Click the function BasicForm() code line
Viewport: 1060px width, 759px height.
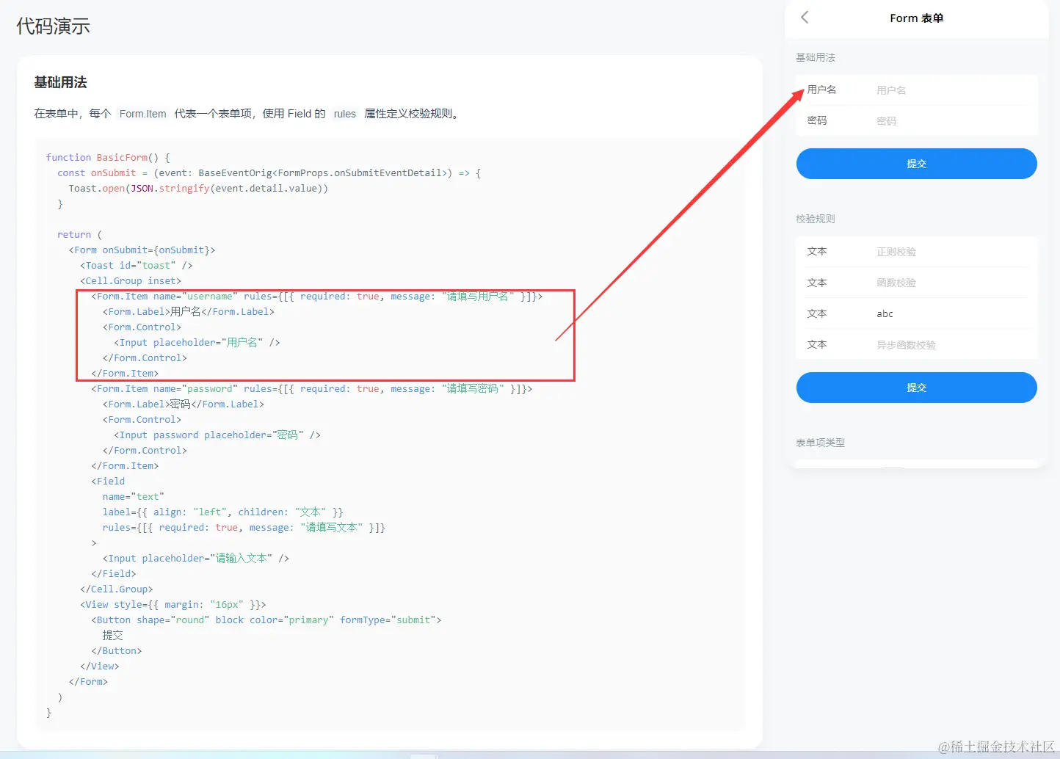click(108, 157)
